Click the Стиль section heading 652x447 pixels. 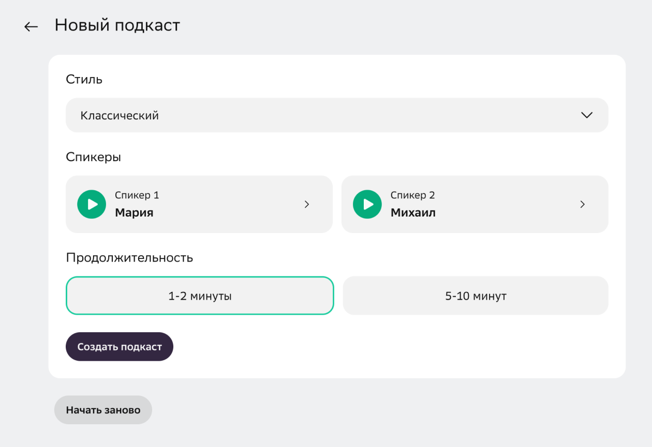coord(84,80)
